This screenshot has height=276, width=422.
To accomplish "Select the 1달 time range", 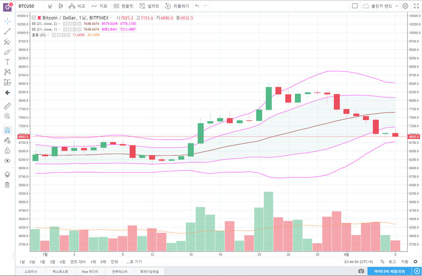I will tap(42, 262).
